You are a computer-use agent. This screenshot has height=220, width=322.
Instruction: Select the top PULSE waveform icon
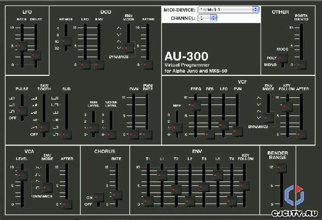tap(12, 98)
